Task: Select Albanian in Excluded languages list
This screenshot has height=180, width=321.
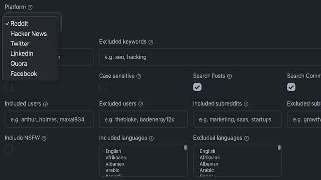Action: point(209,164)
